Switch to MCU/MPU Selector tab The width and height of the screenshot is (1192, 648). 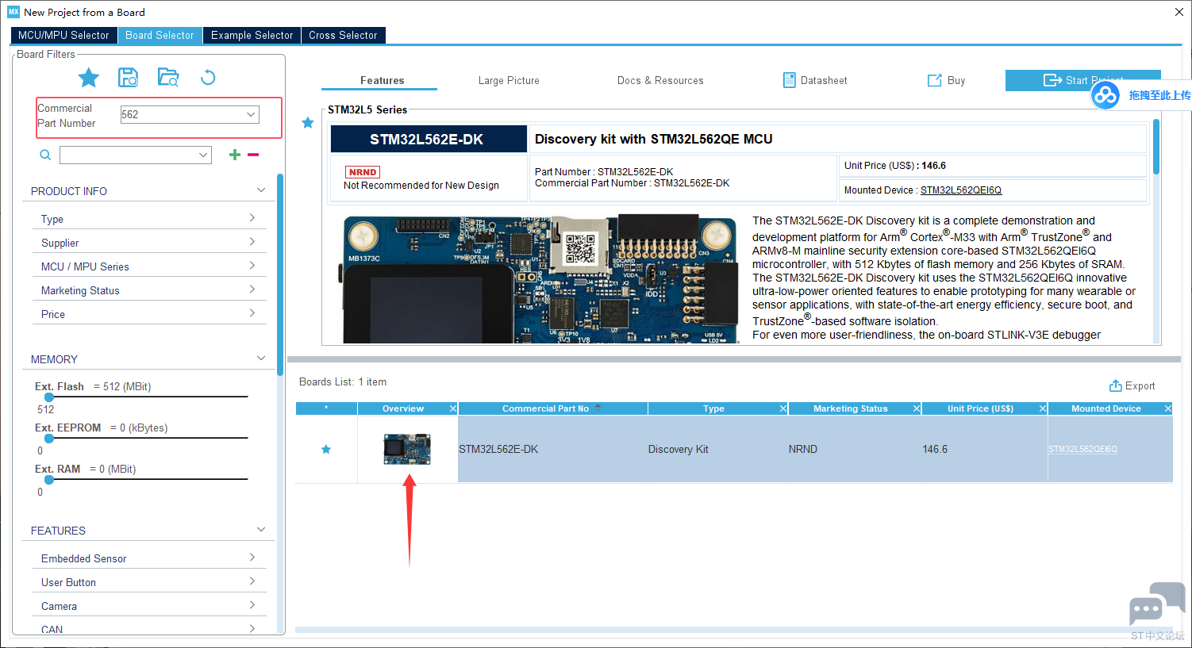pyautogui.click(x=63, y=35)
